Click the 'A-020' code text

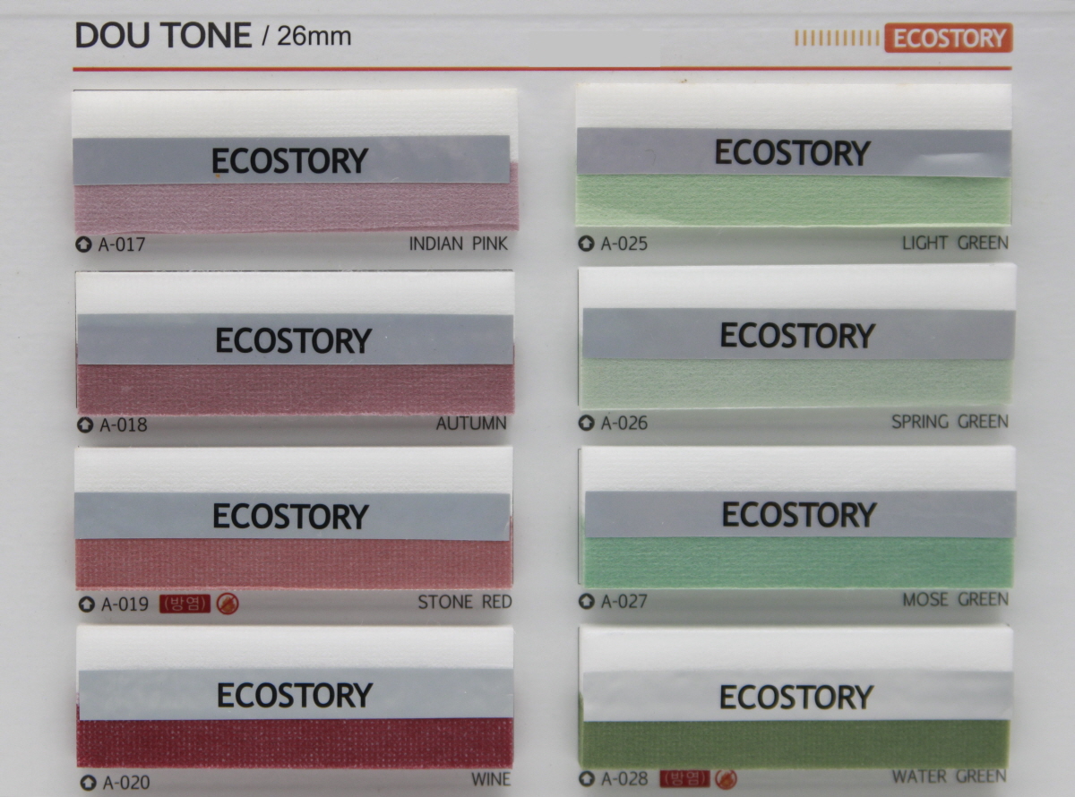125,783
